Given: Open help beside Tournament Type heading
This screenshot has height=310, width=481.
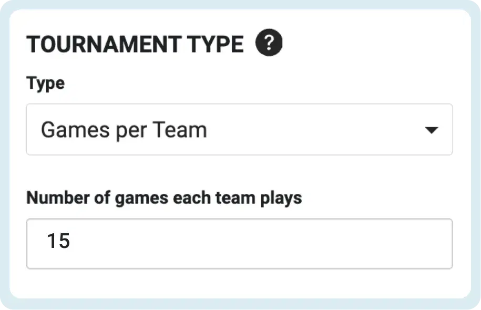Looking at the screenshot, I should (269, 43).
